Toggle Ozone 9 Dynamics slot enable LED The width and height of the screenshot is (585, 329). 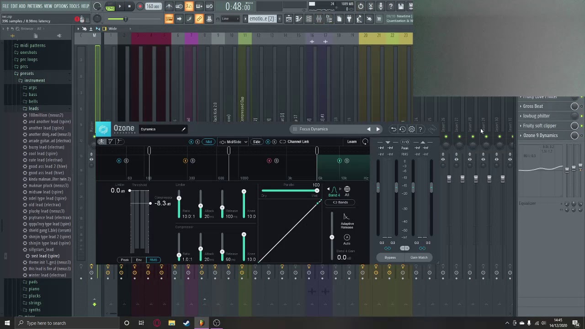(x=581, y=136)
